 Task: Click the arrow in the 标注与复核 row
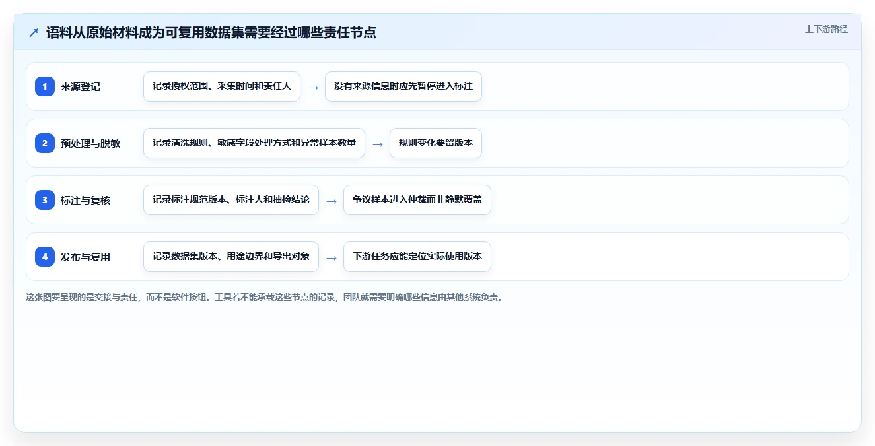tap(332, 201)
